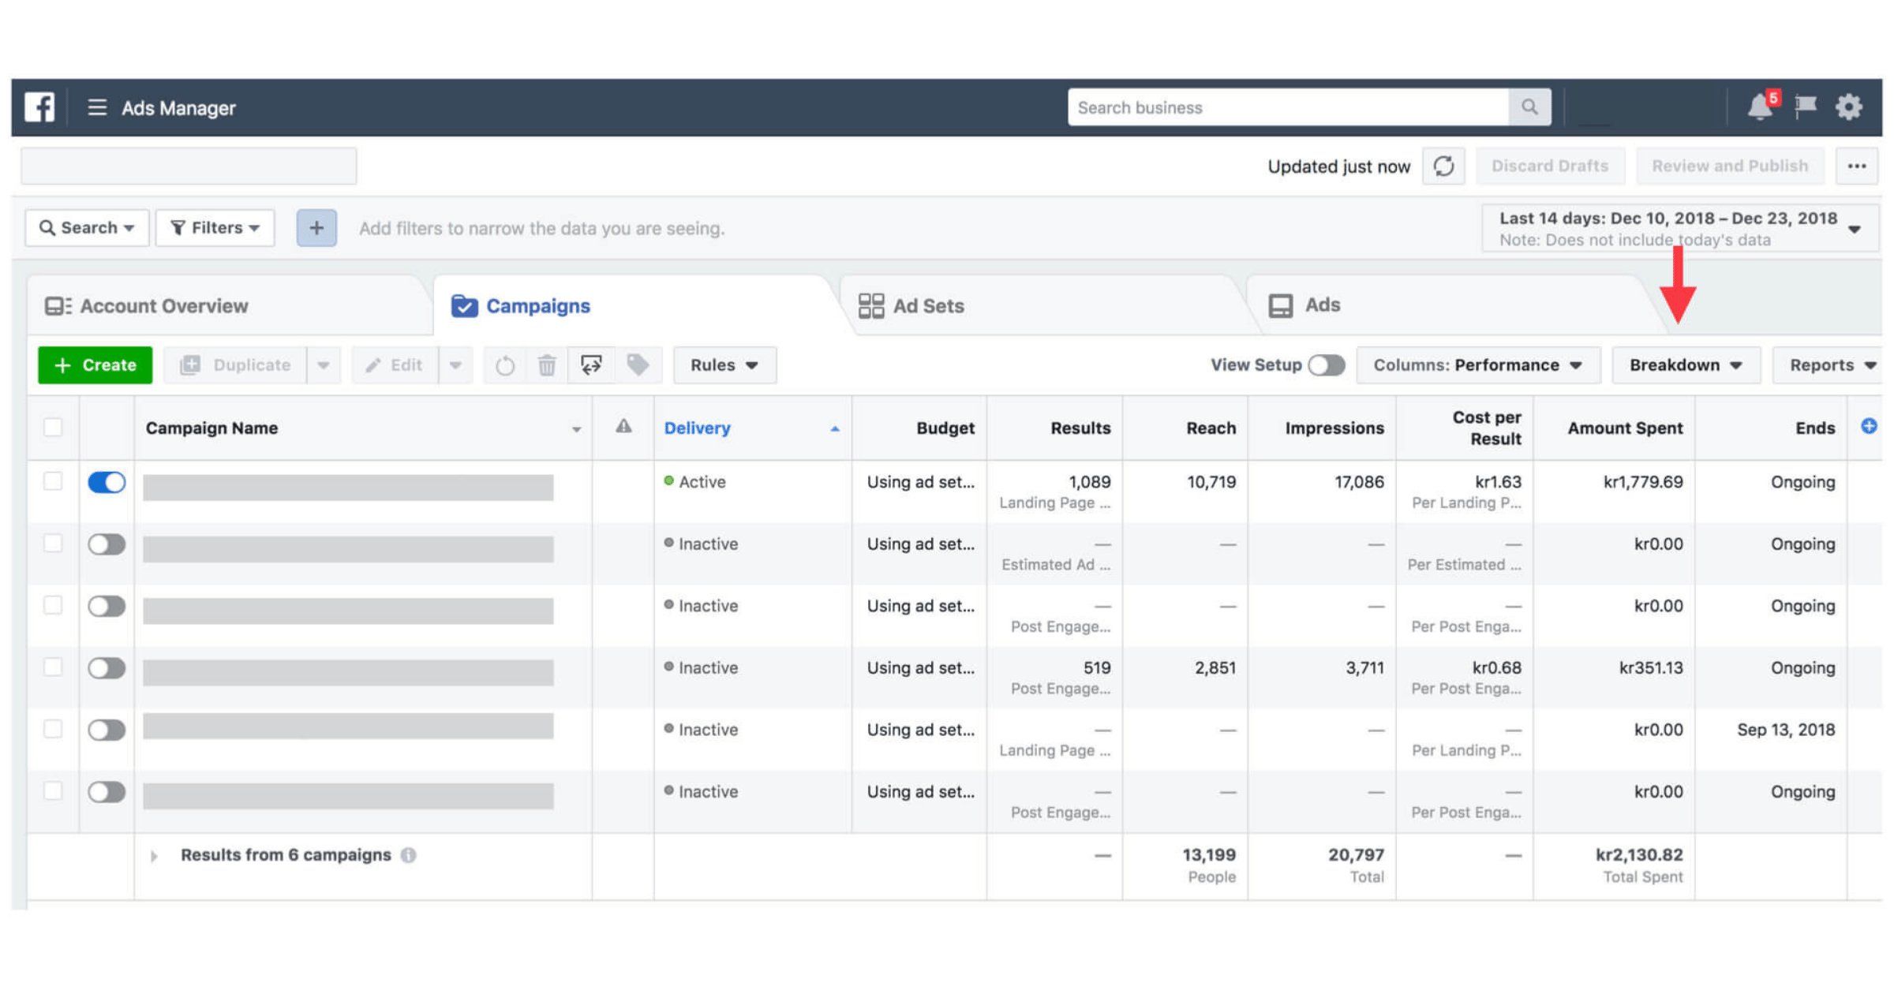Toggle the View Setup switch
The image size is (1894, 994).
[1327, 365]
